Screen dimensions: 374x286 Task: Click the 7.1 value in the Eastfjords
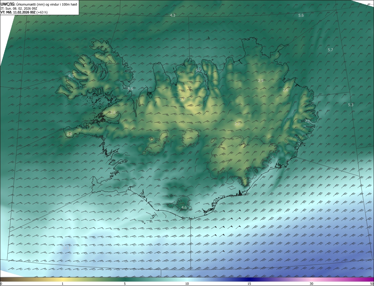[307, 121]
